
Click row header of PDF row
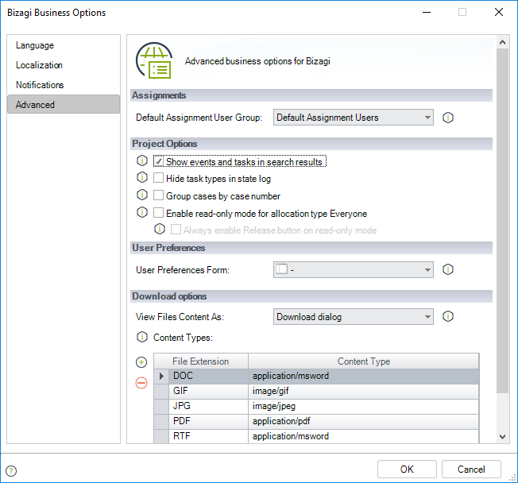(161, 421)
